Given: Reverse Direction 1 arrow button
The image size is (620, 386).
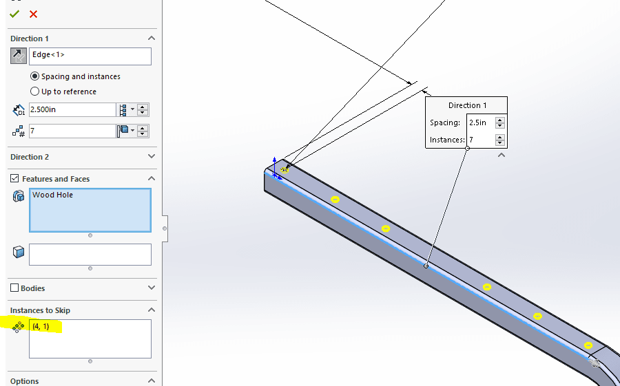Looking at the screenshot, I should 19,56.
